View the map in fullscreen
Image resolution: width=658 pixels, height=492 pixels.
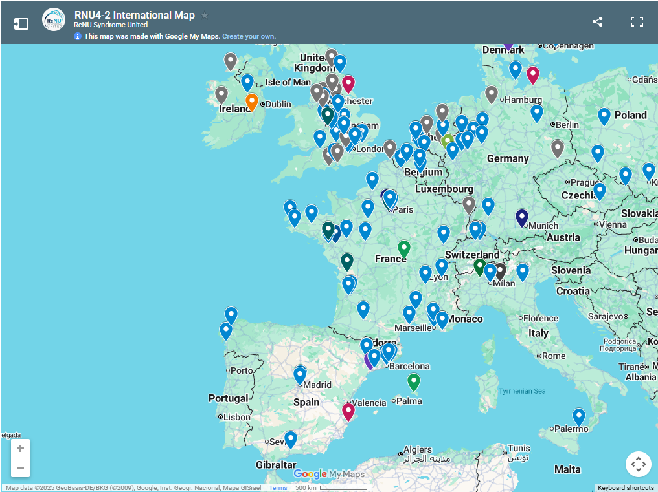tap(637, 22)
